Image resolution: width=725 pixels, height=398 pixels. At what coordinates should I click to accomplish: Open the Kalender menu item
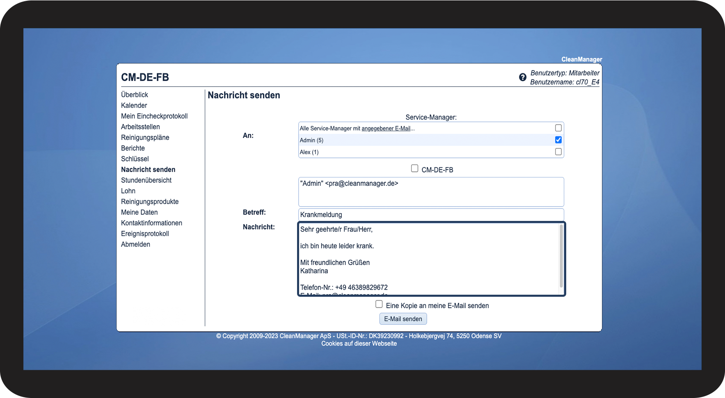pos(134,105)
